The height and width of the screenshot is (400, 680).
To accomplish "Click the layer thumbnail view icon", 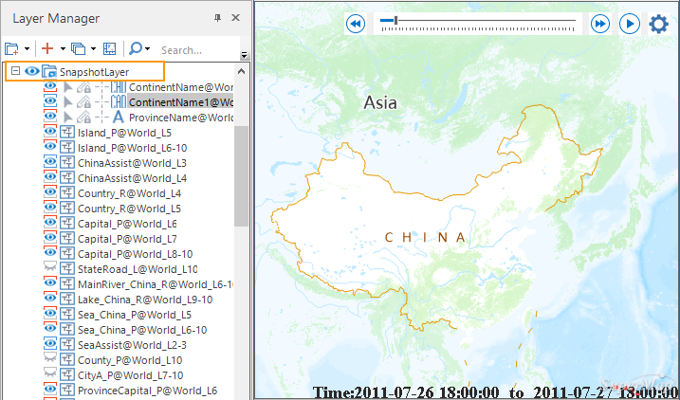I will (109, 48).
